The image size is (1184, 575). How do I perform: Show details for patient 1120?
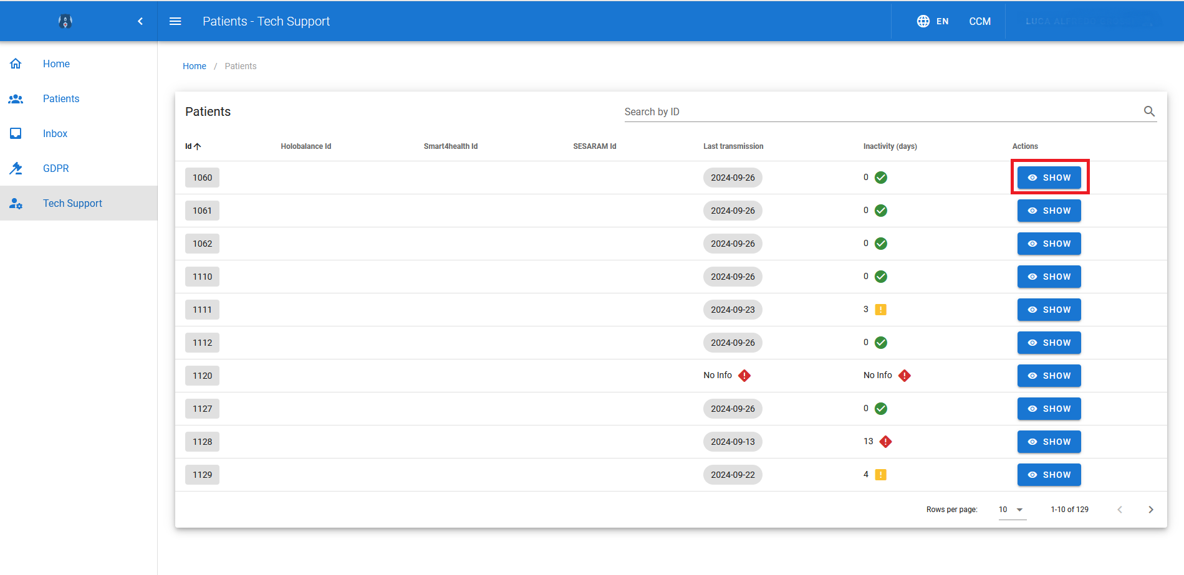[1049, 376]
